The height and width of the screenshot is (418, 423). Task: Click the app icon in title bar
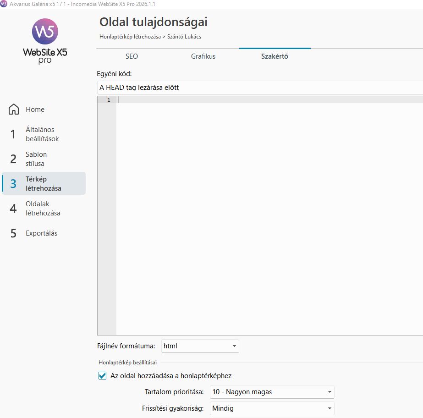(x=4, y=4)
